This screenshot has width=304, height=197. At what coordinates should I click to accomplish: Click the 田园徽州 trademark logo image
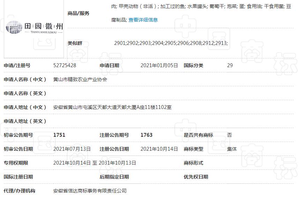(34, 27)
